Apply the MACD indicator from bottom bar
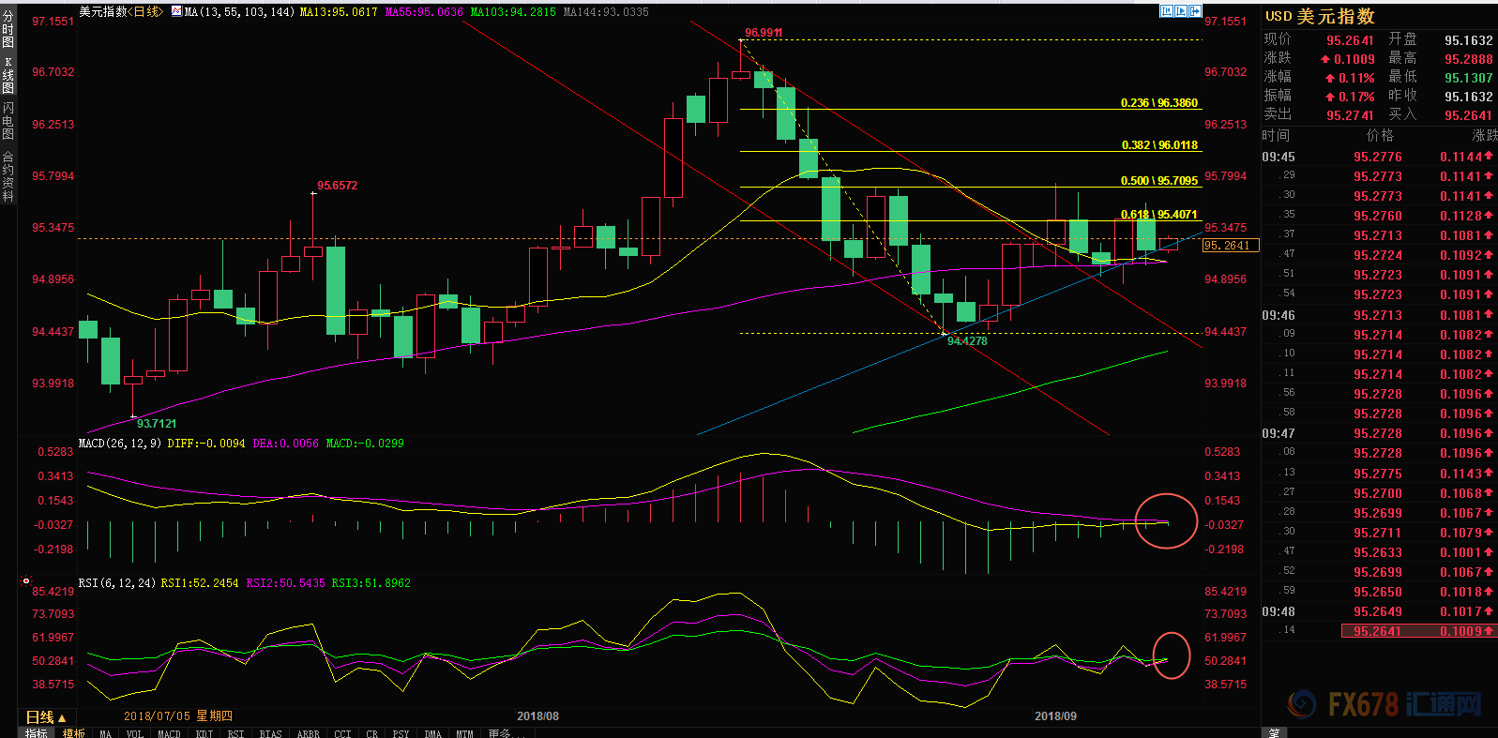Screen dimensions: 1498x738 click(169, 733)
